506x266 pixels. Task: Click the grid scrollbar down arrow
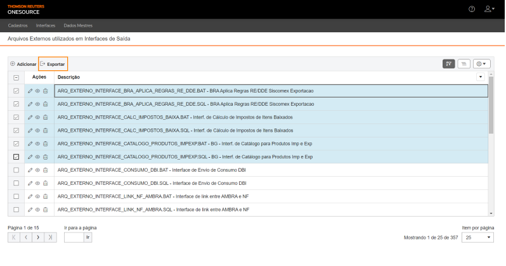[x=491, y=213]
